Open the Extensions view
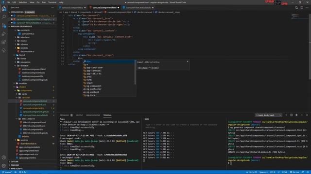This screenshot has width=311, height=174. pos(4,42)
